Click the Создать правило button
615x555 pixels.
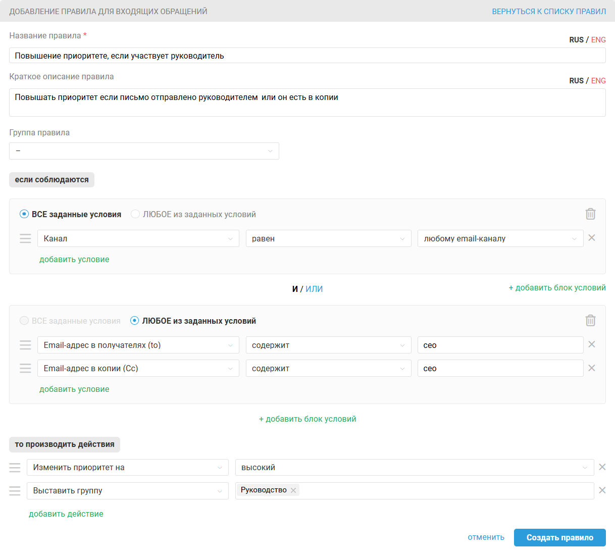tap(559, 538)
